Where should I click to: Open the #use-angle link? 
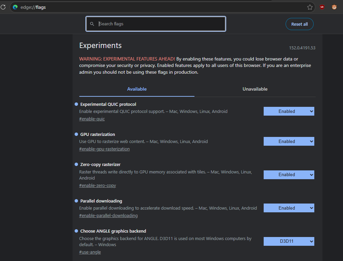point(90,252)
